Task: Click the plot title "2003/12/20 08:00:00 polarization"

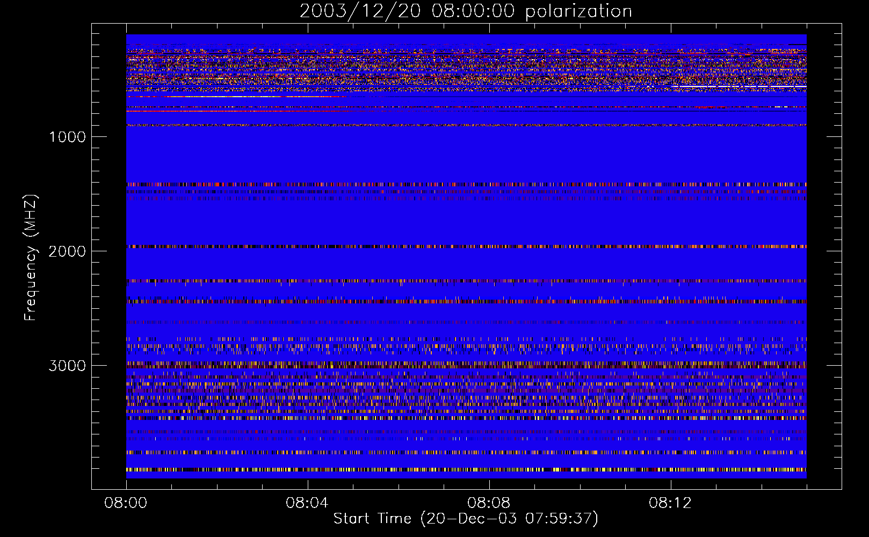Action: pyautogui.click(x=466, y=11)
